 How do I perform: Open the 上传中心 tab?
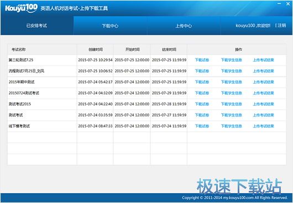184,26
